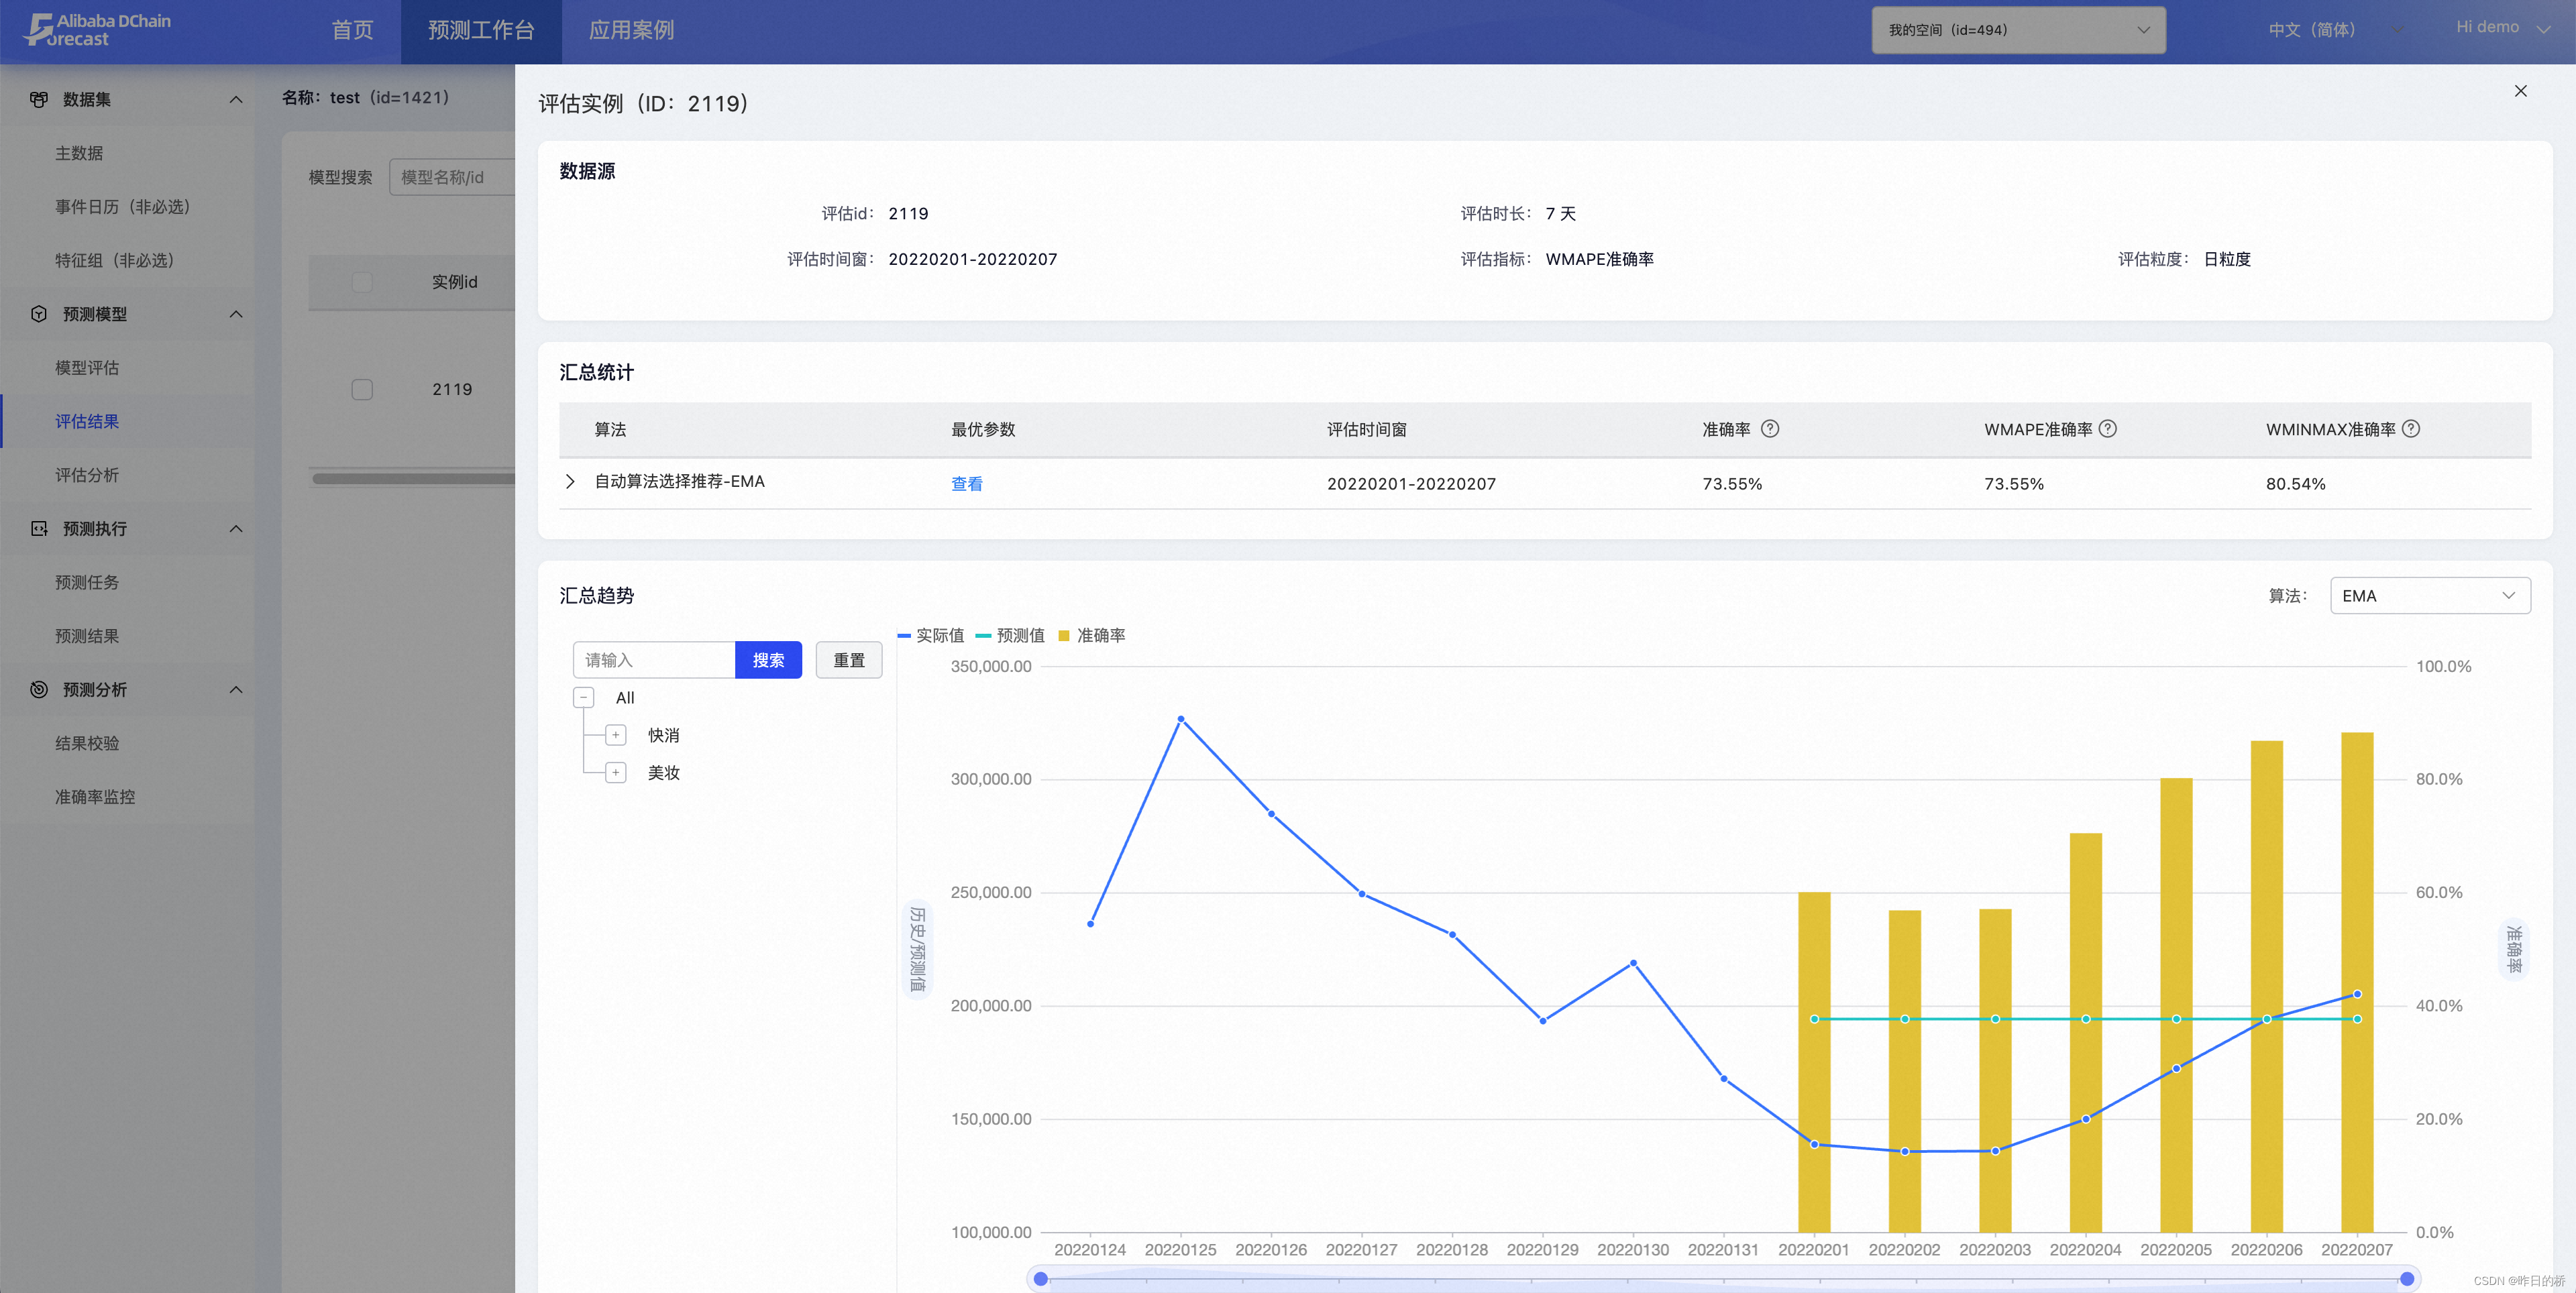2576x1293 pixels.
Task: Toggle the 准确率 legend marker
Action: [1064, 636]
